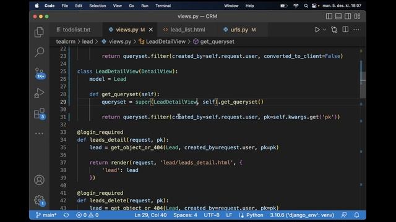Run the Python file with play button
The width and height of the screenshot is (396, 222).
317,30
